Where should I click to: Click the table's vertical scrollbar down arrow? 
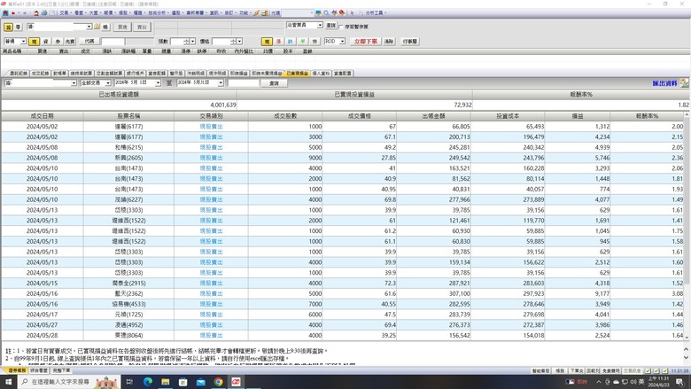coord(687,337)
